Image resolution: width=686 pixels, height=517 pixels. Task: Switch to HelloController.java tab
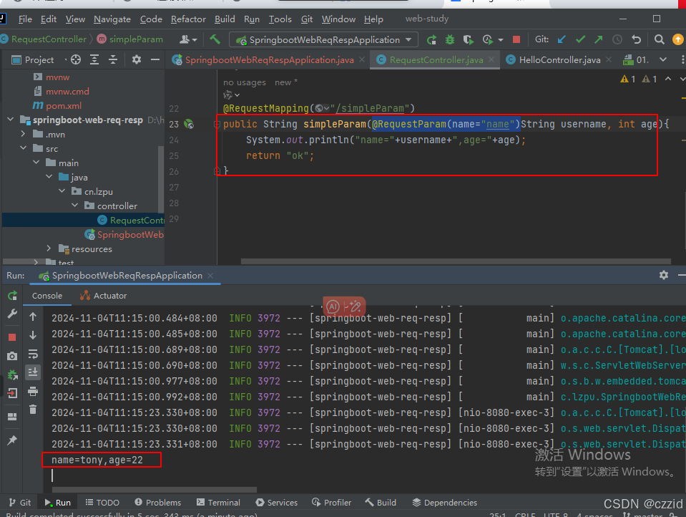click(x=559, y=59)
